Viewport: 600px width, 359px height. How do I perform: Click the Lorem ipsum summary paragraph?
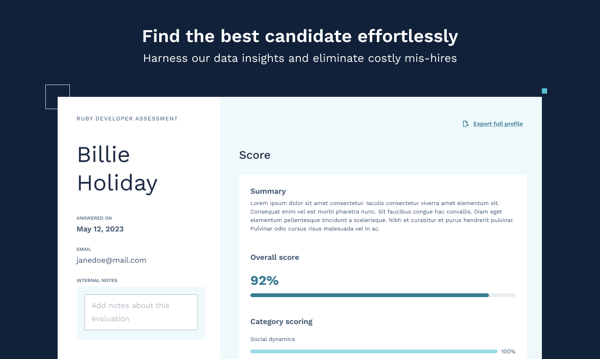point(382,216)
